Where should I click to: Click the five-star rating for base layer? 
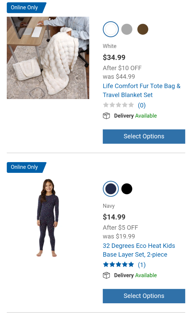(118, 265)
